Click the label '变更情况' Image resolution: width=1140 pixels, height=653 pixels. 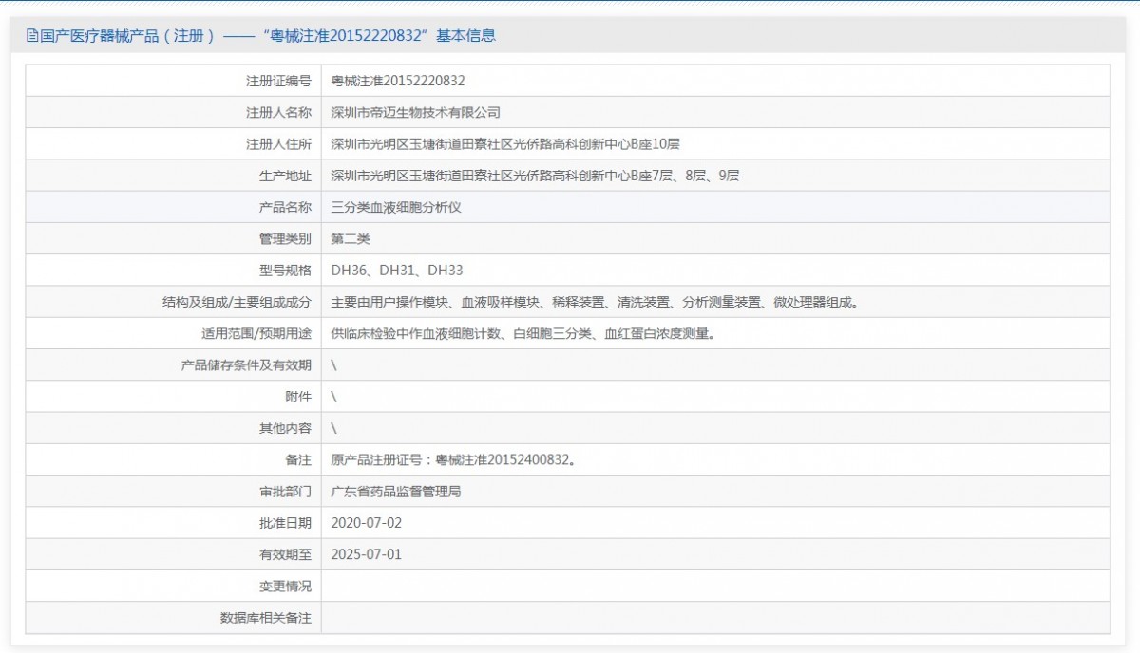click(285, 586)
